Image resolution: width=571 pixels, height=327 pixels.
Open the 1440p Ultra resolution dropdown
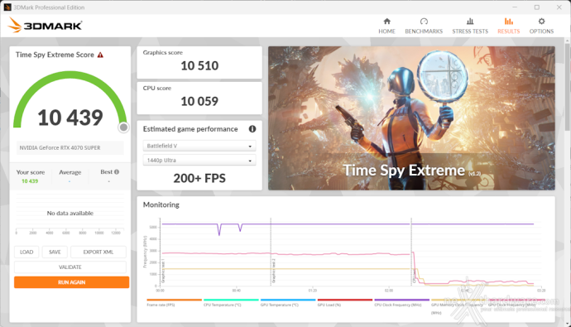[x=199, y=161]
